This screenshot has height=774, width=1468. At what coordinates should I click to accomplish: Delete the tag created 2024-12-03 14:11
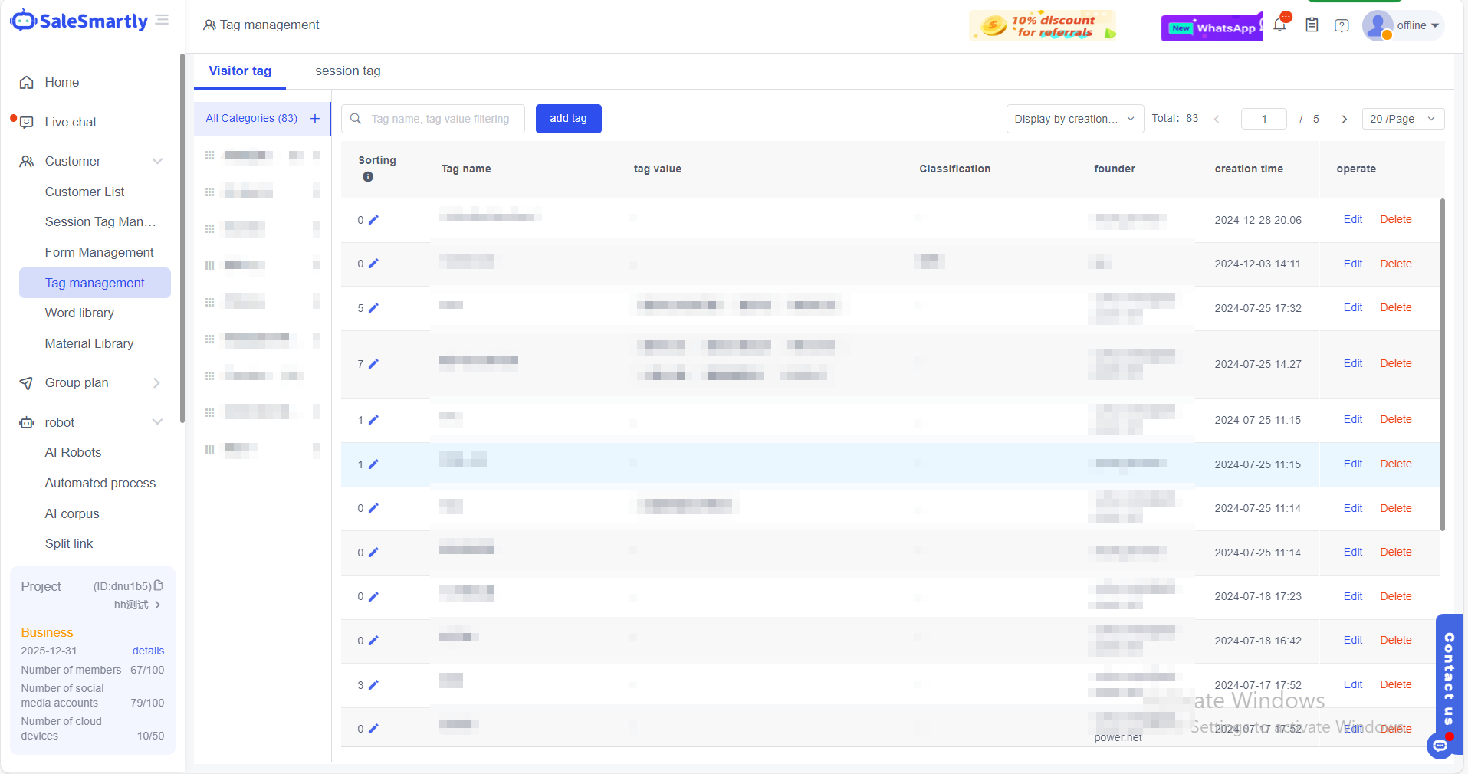[x=1395, y=264]
